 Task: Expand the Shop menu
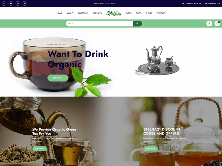click(139, 13)
